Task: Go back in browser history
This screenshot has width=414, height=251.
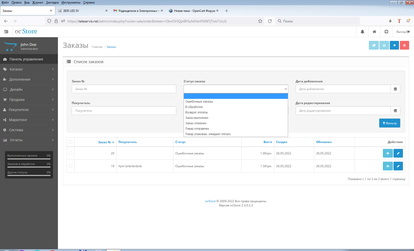Action: pyautogui.click(x=6, y=21)
